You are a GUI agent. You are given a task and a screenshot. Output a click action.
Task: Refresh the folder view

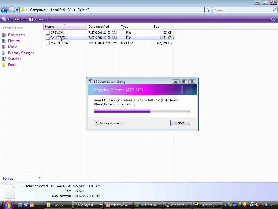click(x=208, y=10)
